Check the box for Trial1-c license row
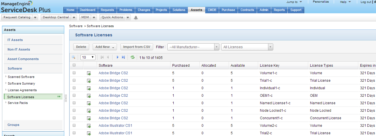The height and width of the screenshot is (136, 376). point(74,80)
